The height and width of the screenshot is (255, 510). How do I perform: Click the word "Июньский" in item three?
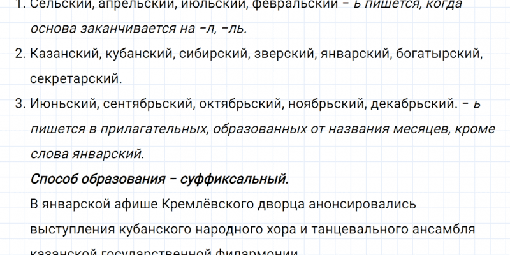coord(59,103)
